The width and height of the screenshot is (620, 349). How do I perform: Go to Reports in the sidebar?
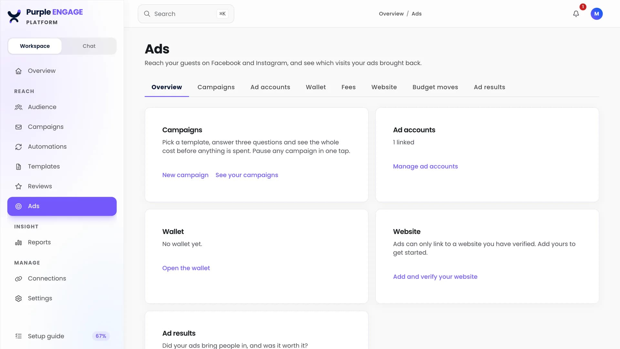pos(62,242)
